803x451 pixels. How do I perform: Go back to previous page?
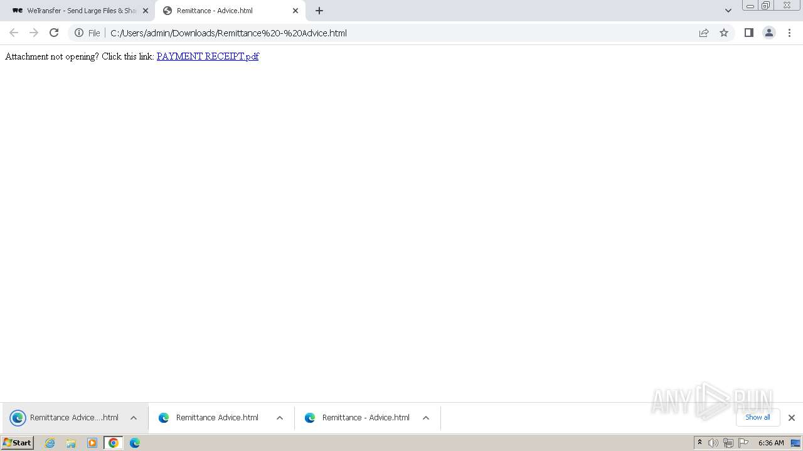(x=14, y=33)
